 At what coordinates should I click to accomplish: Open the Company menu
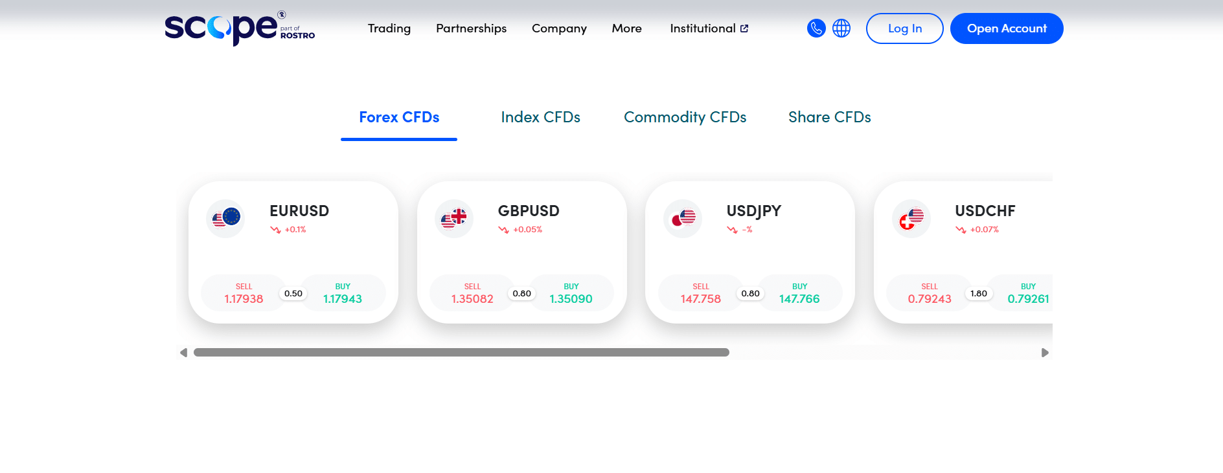pos(559,28)
